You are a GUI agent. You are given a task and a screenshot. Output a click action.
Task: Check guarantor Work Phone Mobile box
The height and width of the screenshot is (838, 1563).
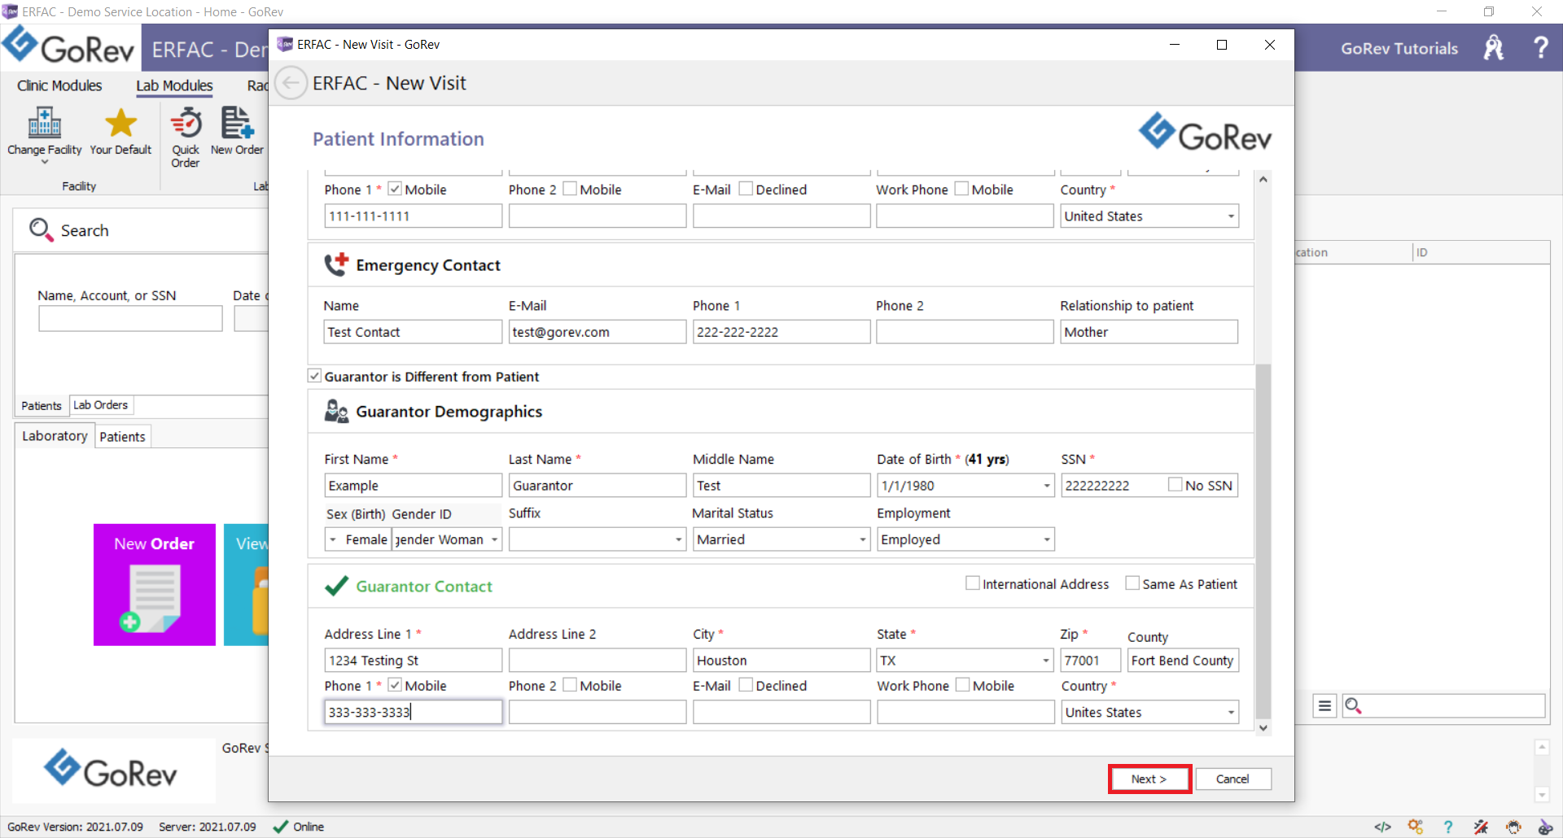click(962, 685)
